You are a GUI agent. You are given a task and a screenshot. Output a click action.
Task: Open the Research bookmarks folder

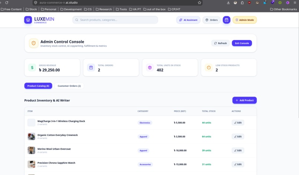103,9
